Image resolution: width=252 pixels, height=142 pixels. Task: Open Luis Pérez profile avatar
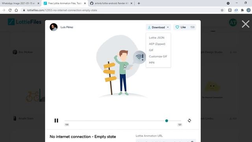54,27
